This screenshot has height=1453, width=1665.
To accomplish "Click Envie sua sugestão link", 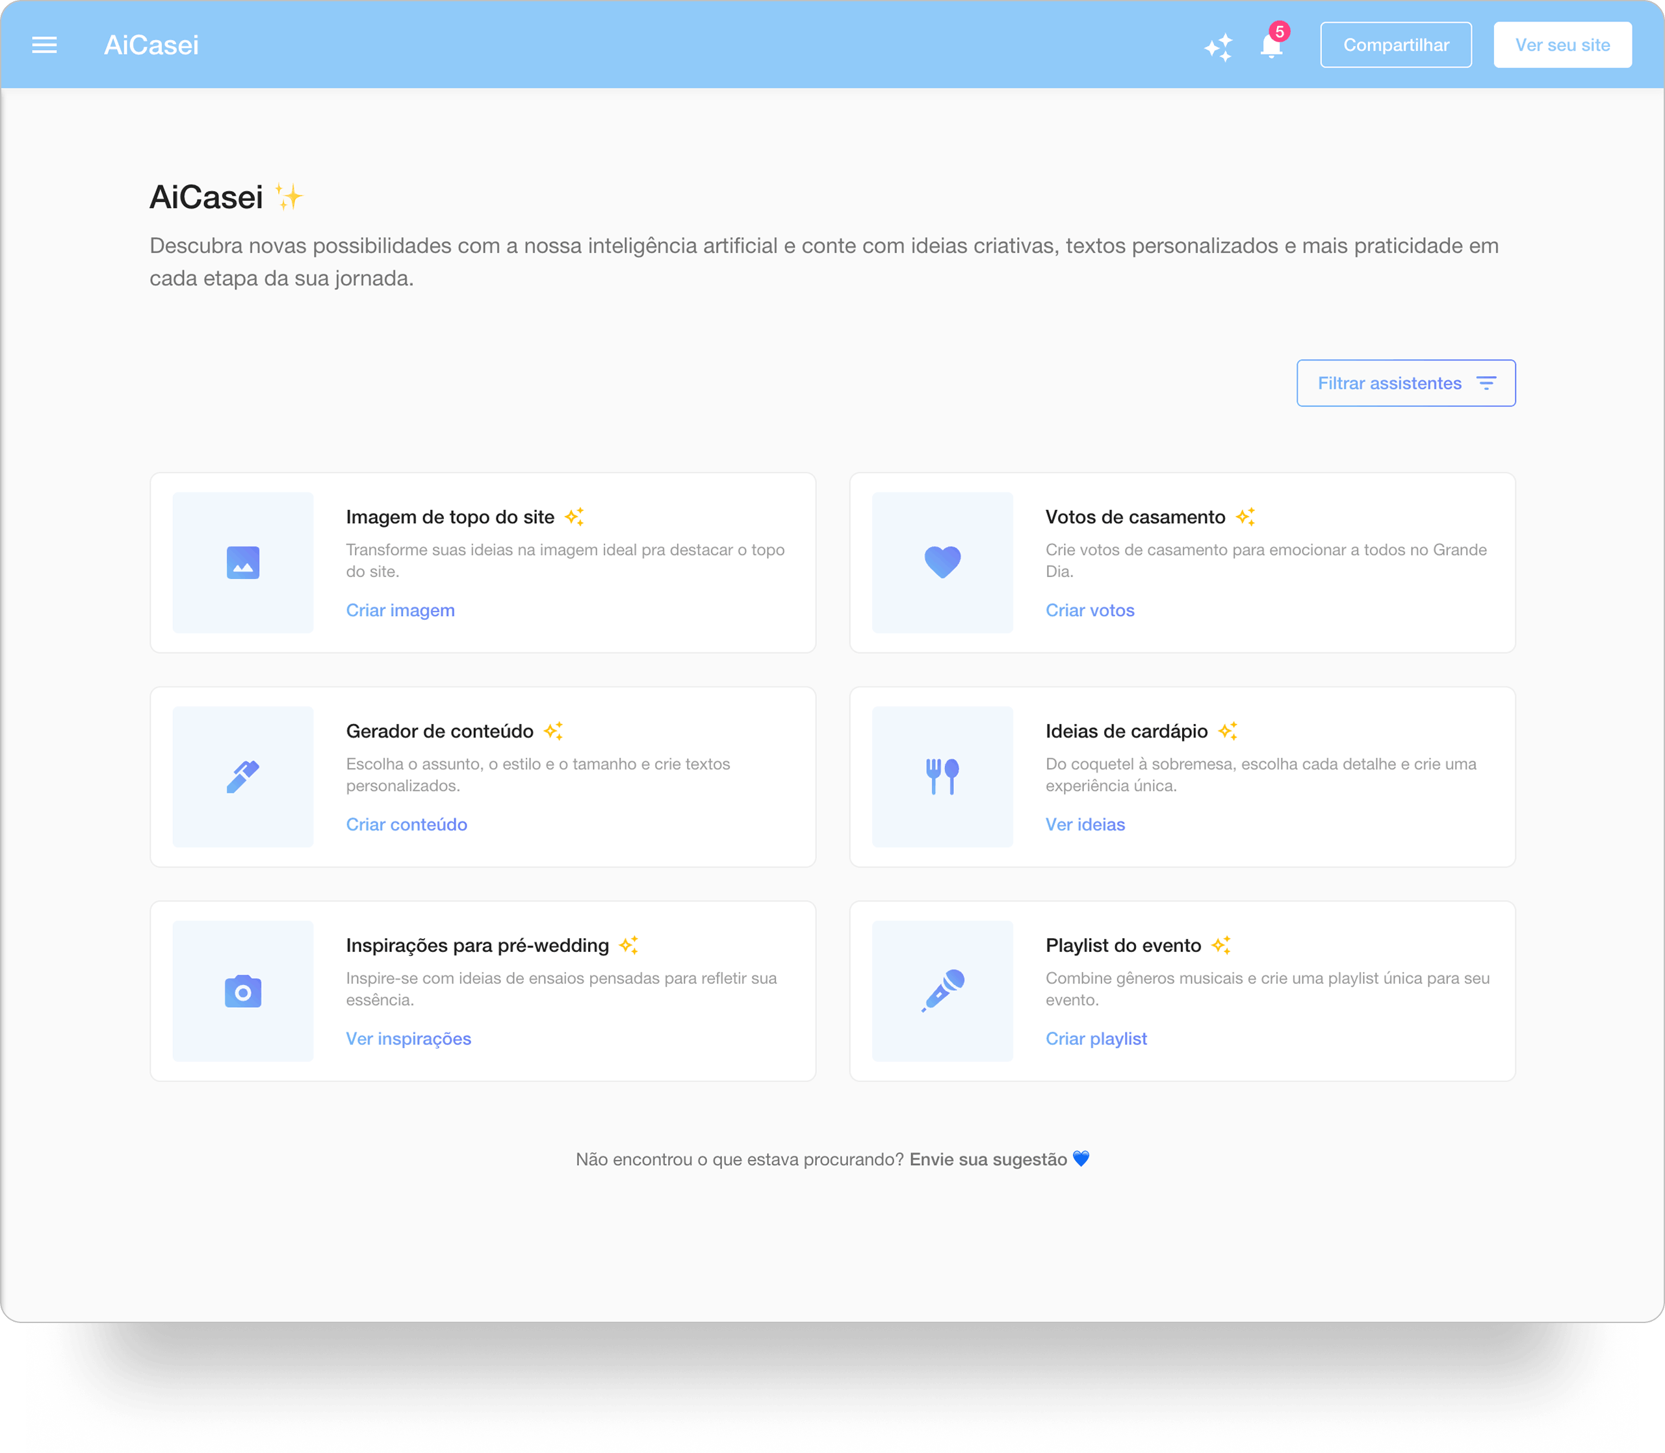I will 988,1159.
